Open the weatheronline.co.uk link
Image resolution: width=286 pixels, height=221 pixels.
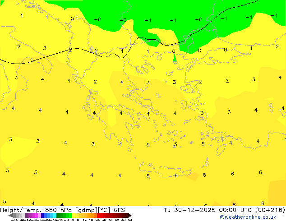tap(248, 217)
